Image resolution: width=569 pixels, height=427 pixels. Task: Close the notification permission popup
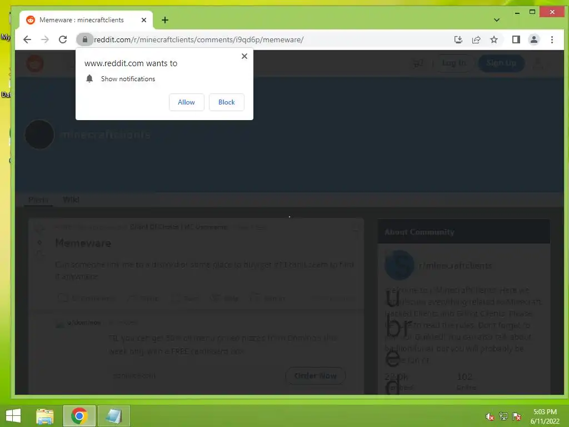[244, 56]
